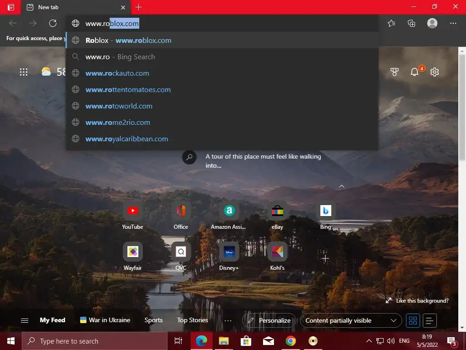Click the Personalize button
Screen dimensions: 466x350
click(269, 320)
